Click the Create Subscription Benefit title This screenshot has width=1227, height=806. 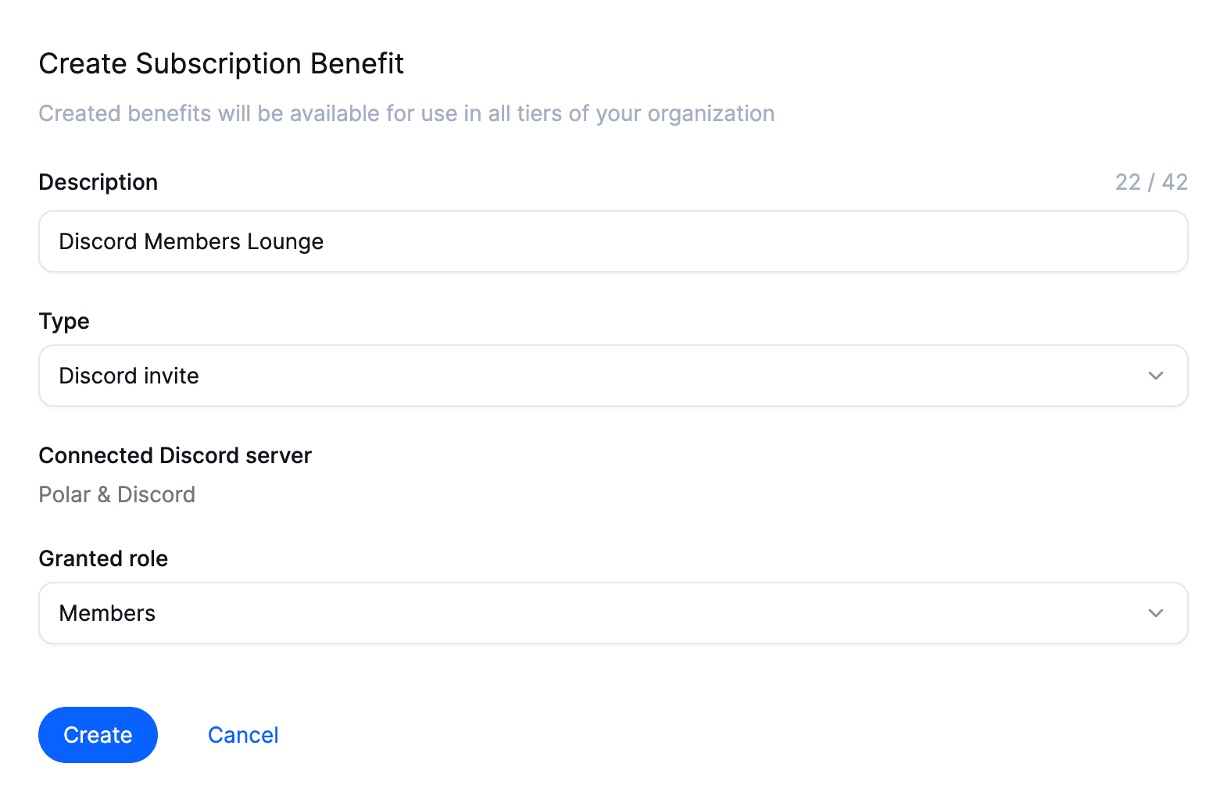point(221,63)
